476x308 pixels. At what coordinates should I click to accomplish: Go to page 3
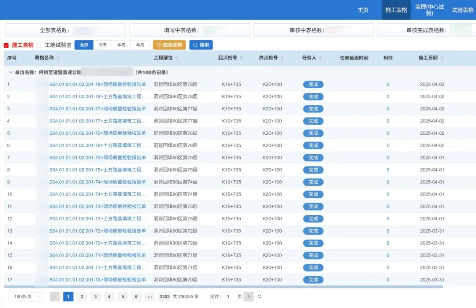pyautogui.click(x=95, y=297)
